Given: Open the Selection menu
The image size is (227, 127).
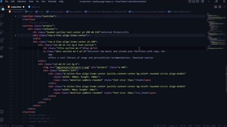Looking at the screenshot, I should [x=22, y=1].
